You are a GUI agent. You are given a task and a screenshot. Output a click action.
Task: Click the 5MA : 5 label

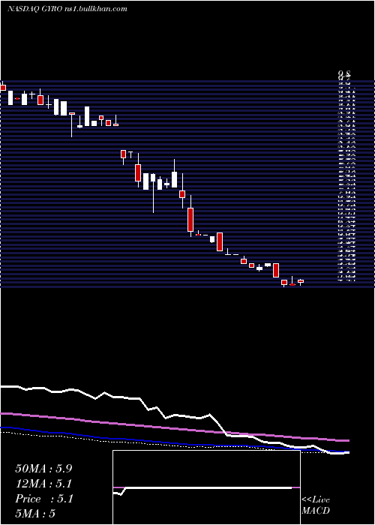coord(35,513)
